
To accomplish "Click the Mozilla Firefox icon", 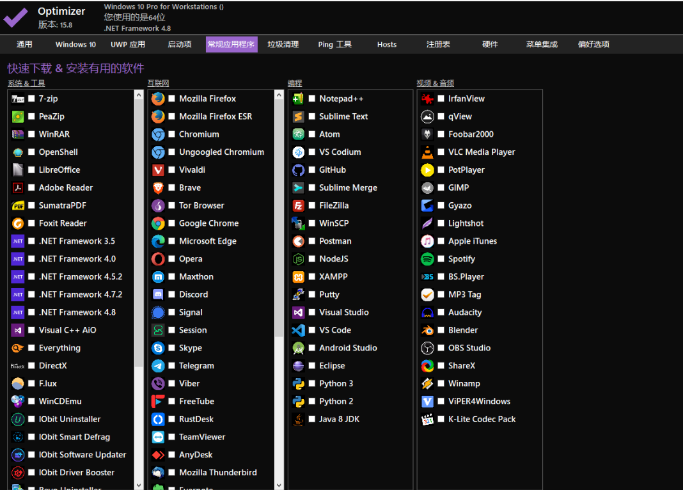I will click(x=158, y=99).
